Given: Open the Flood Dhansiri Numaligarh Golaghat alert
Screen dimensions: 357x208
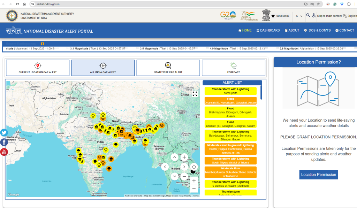Looking at the screenshot, I should (230, 101).
